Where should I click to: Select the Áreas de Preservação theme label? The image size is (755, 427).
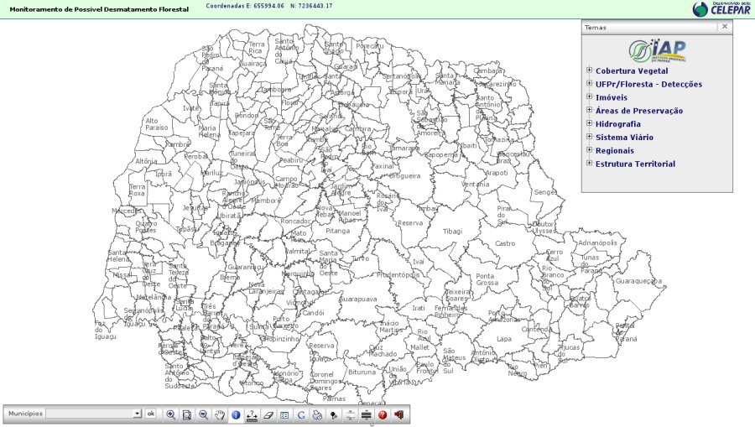[x=638, y=111]
